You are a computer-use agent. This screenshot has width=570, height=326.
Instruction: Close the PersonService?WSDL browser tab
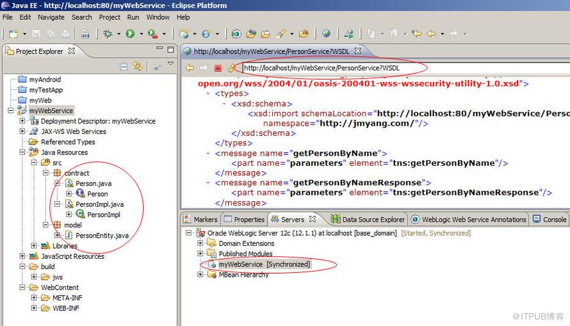(x=358, y=51)
